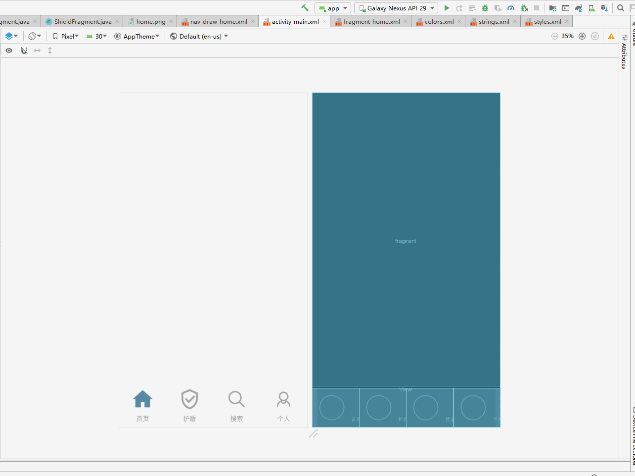The height and width of the screenshot is (476, 635).
Task: Open the preview orientation dropdown
Action: click(x=35, y=36)
